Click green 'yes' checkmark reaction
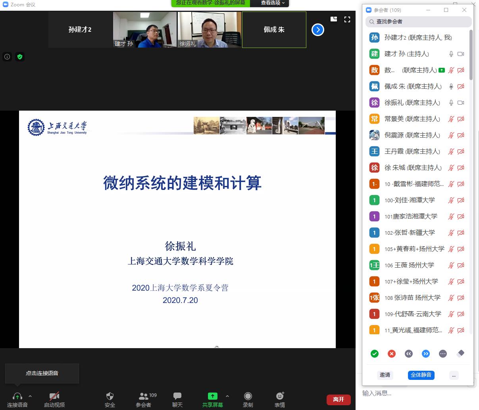Screen dimensions: 479x410 point(374,354)
